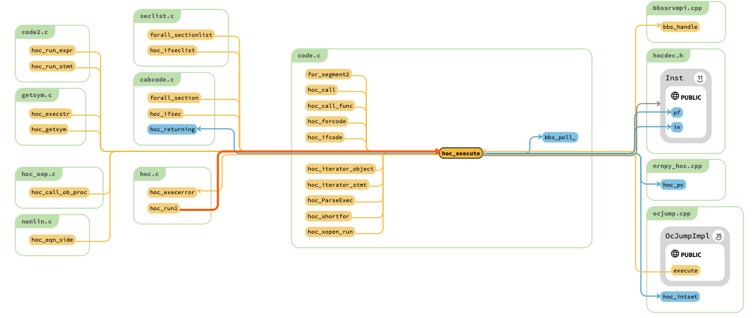Select the forall_sectionlist function node
The image size is (752, 318).
point(181,35)
